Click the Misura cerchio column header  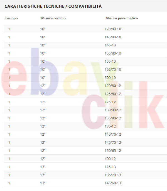[53, 18]
